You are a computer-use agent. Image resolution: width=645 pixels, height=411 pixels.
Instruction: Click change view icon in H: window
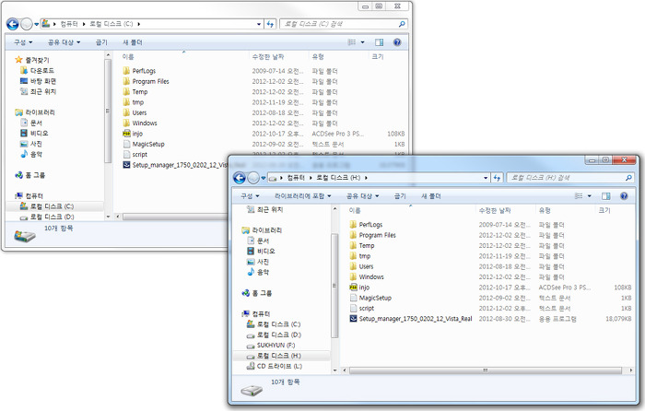click(x=579, y=196)
